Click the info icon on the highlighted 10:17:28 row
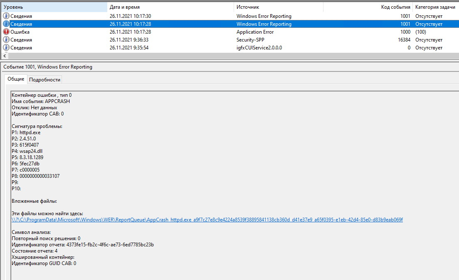This screenshot has width=459, height=280. pyautogui.click(x=6, y=24)
